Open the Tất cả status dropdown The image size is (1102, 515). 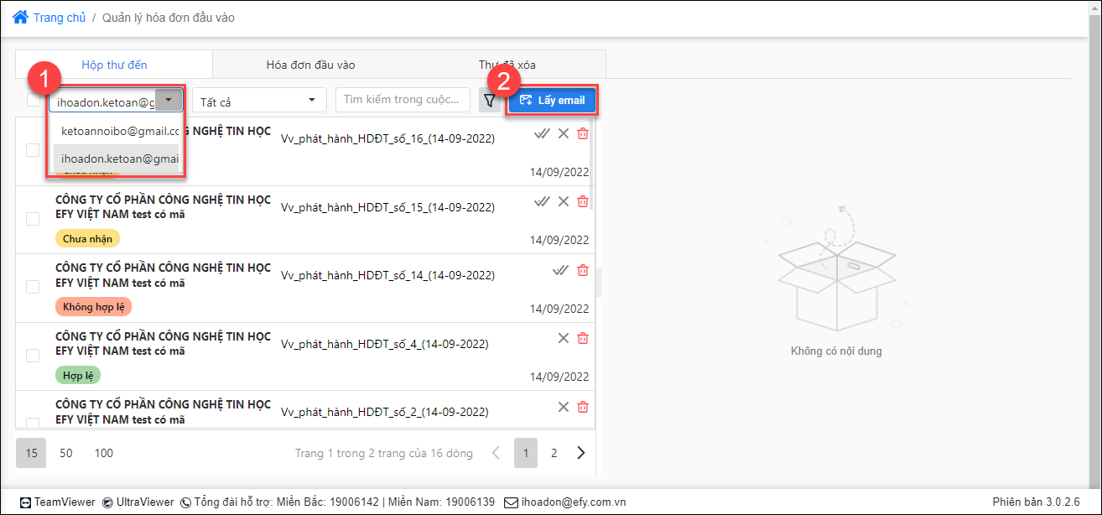click(258, 101)
